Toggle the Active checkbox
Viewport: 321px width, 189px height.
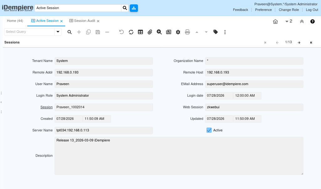209,130
